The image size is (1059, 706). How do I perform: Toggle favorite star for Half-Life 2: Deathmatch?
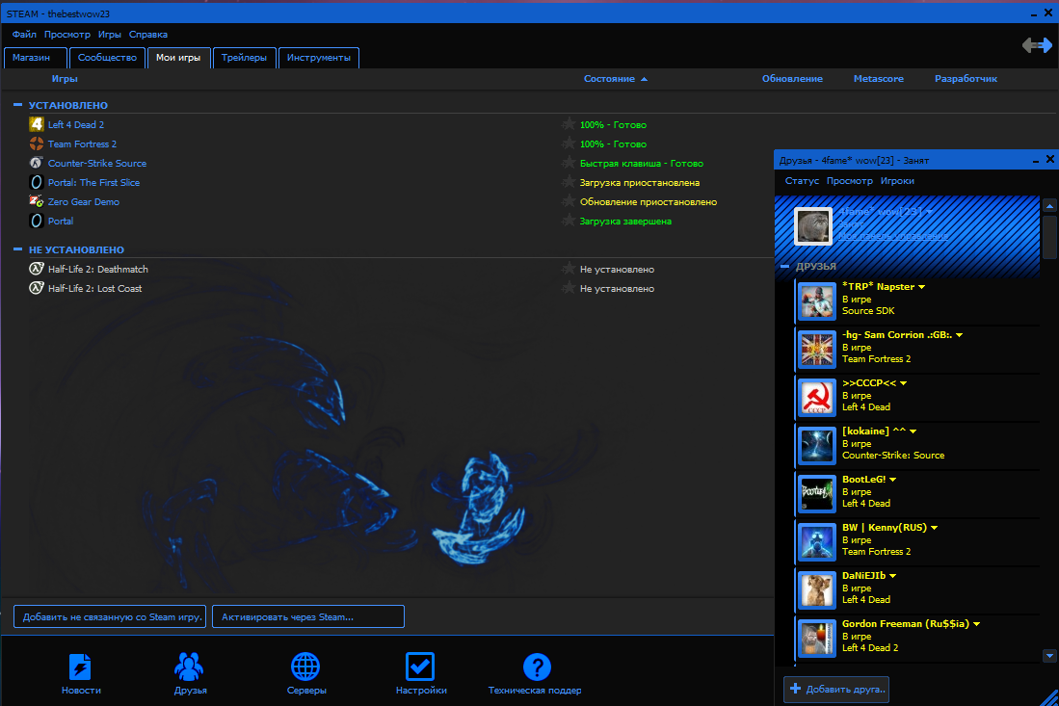coord(569,269)
